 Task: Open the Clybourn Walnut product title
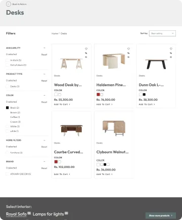click(x=112, y=152)
